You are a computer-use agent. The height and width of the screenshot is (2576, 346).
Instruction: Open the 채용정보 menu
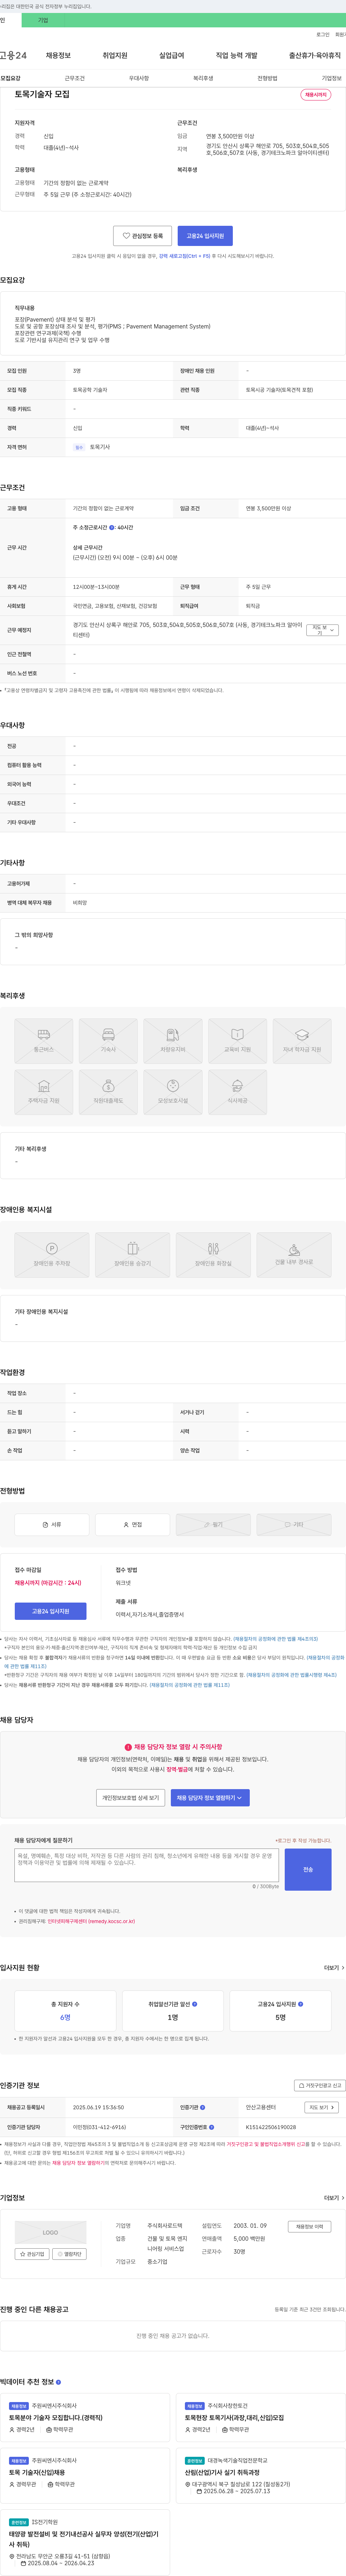[58, 56]
